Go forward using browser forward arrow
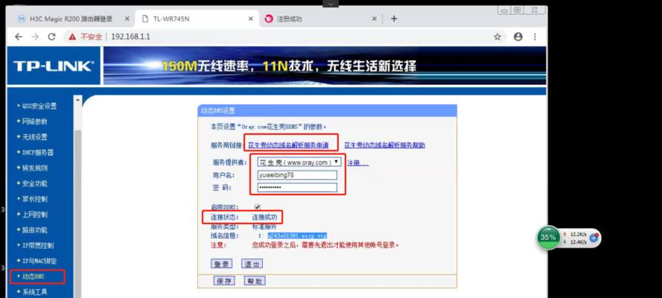 point(35,37)
